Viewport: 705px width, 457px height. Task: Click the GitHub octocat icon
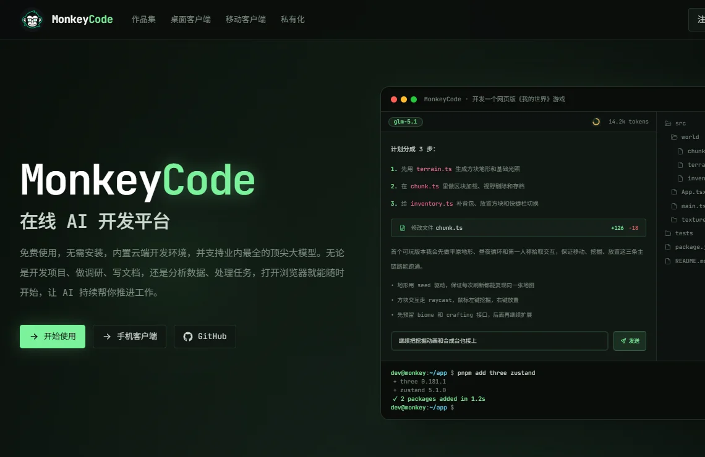coord(188,336)
